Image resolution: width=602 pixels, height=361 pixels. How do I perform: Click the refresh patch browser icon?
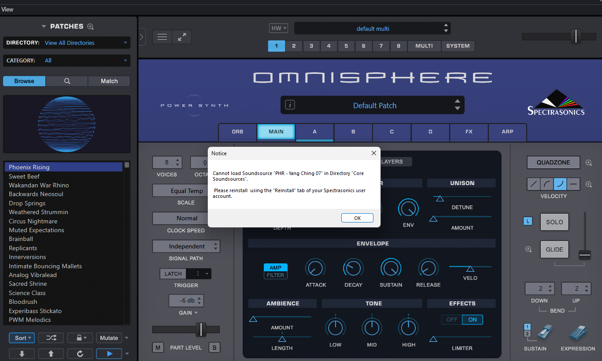80,354
